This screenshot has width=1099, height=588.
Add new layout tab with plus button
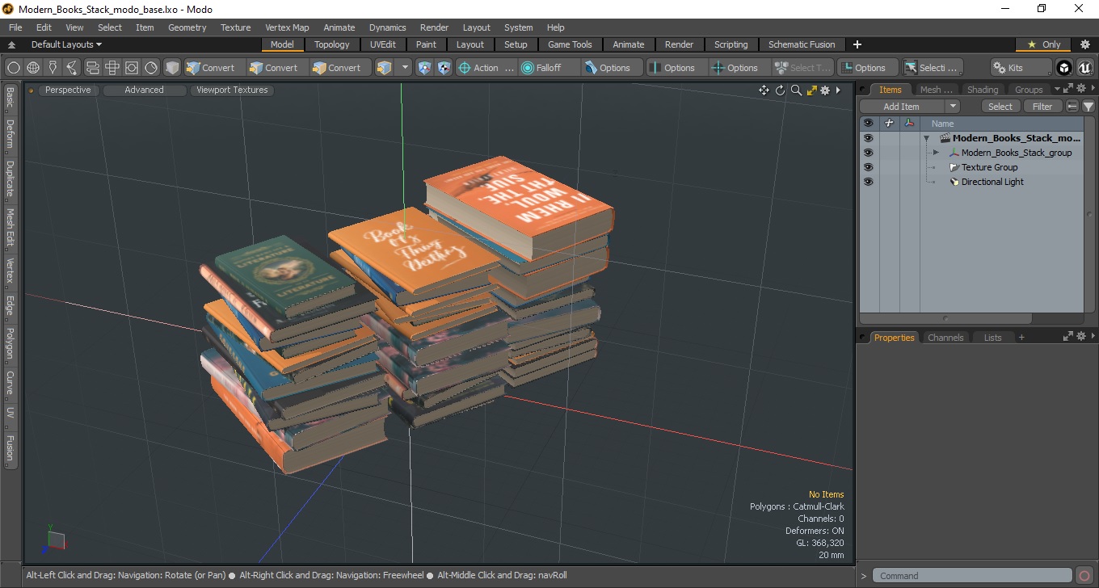[857, 44]
